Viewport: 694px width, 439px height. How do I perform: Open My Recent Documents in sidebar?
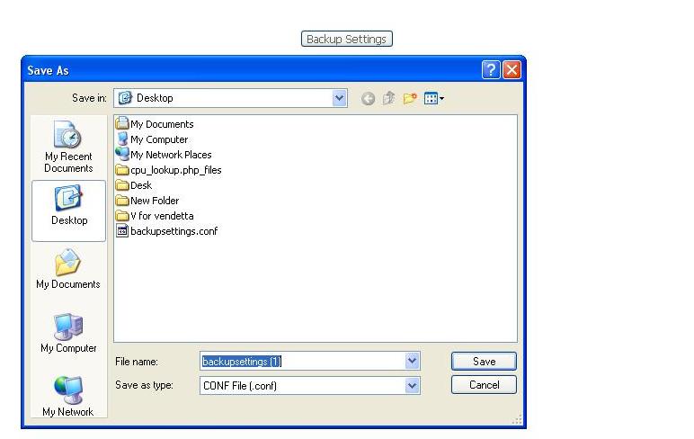coord(68,147)
